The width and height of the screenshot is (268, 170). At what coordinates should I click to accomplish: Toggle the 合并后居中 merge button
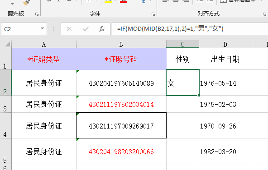tap(238, 1)
